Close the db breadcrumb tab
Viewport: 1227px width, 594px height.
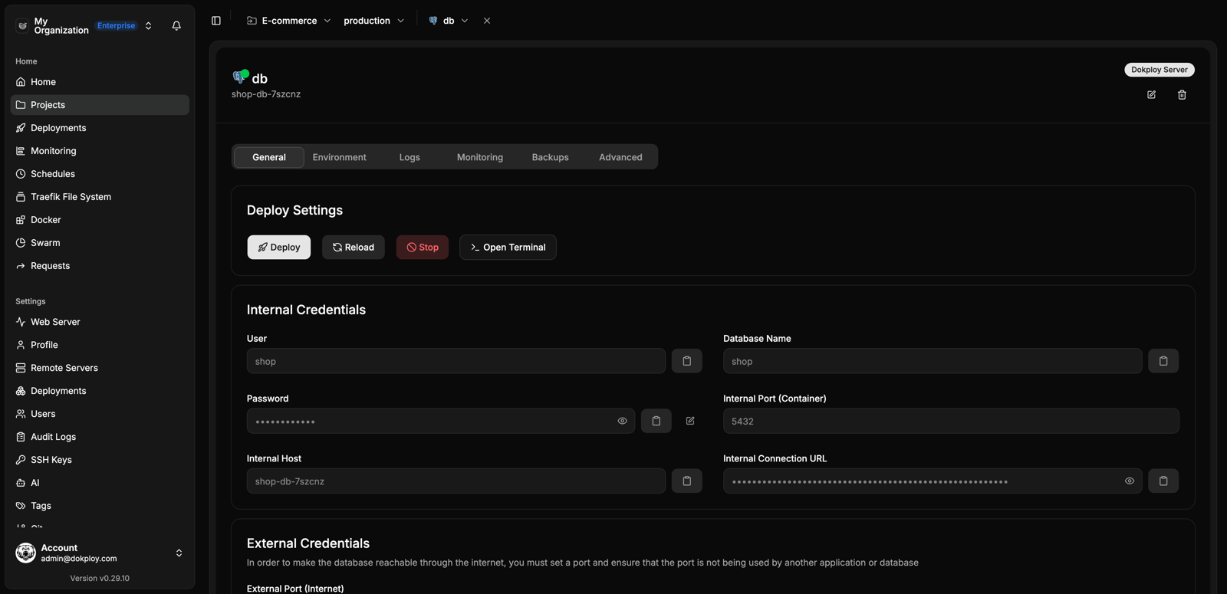487,21
